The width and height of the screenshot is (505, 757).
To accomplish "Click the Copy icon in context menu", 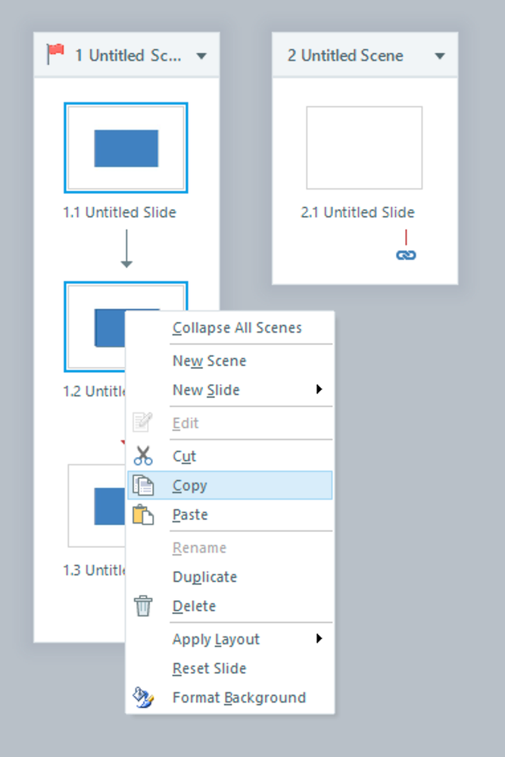I will tap(143, 486).
